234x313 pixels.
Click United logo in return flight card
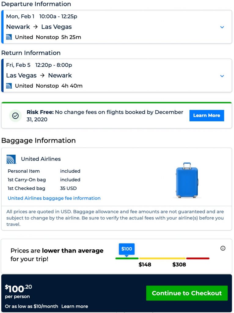click(x=9, y=86)
